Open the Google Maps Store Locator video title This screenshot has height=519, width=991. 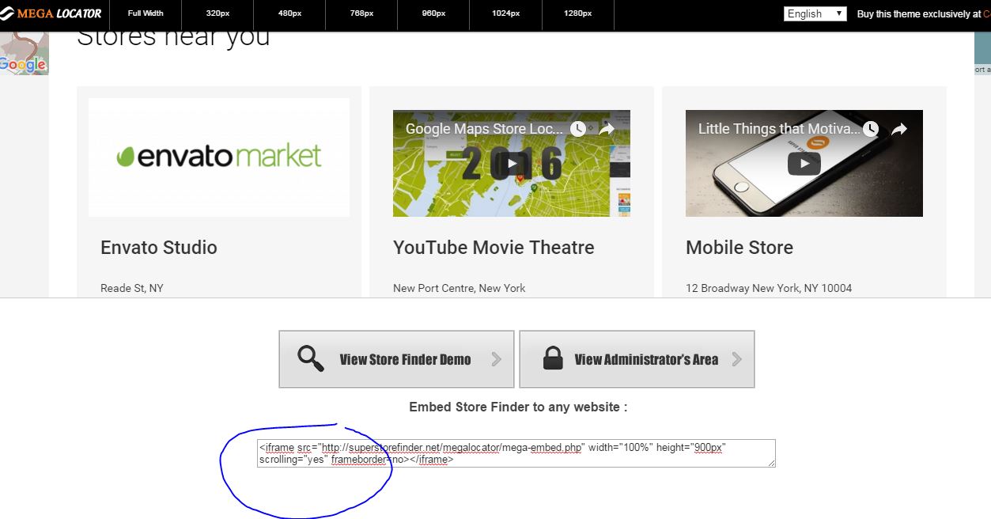point(484,129)
